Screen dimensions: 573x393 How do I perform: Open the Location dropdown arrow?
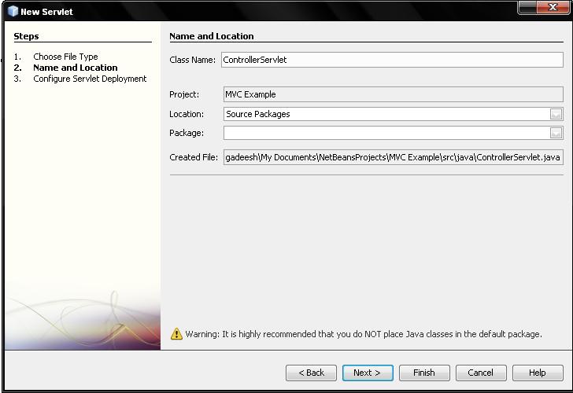[556, 114]
